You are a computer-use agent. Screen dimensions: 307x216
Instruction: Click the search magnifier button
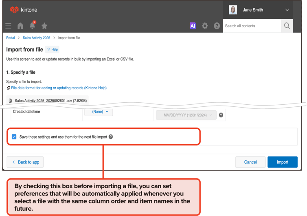tap(287, 26)
